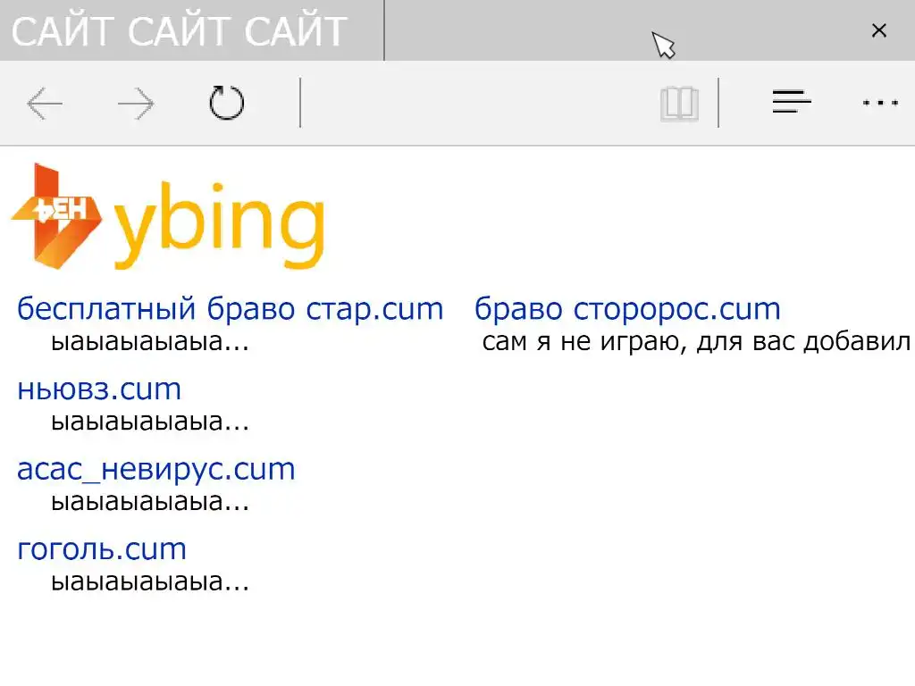The height and width of the screenshot is (686, 915).
Task: Open the More actions three-dots menu
Action: (x=880, y=103)
